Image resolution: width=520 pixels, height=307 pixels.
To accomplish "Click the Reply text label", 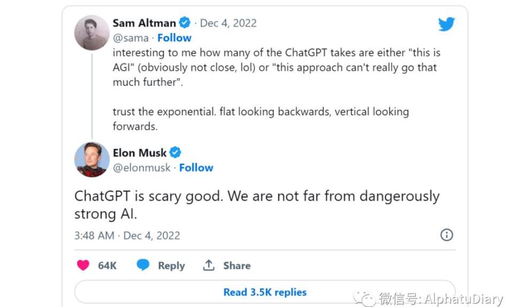I will [x=171, y=266].
